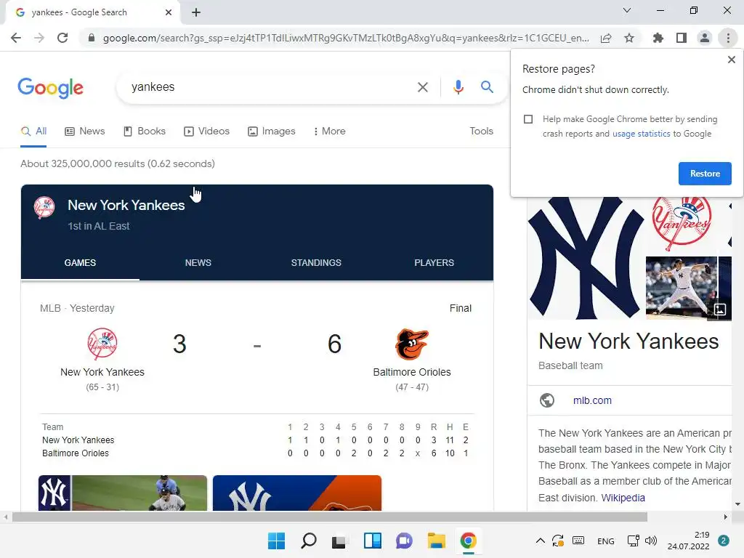The image size is (744, 558).
Task: Click the Final game status text
Action: [460, 308]
